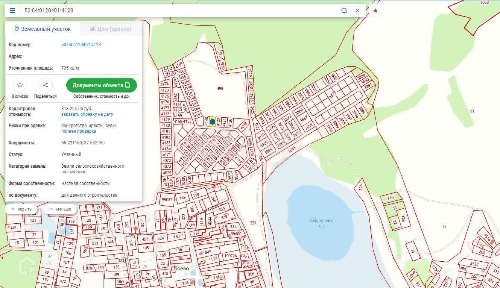Open полная проверка link
The width and height of the screenshot is (500, 288).
coord(79,131)
